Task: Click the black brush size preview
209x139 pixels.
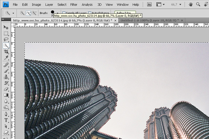Action: (x=53, y=12)
